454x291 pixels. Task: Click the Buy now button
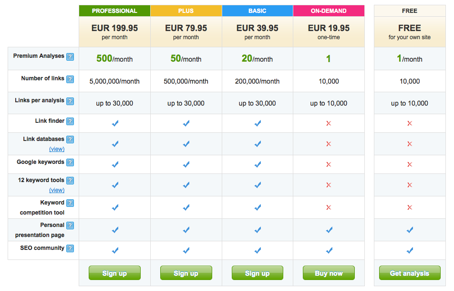[x=329, y=273]
